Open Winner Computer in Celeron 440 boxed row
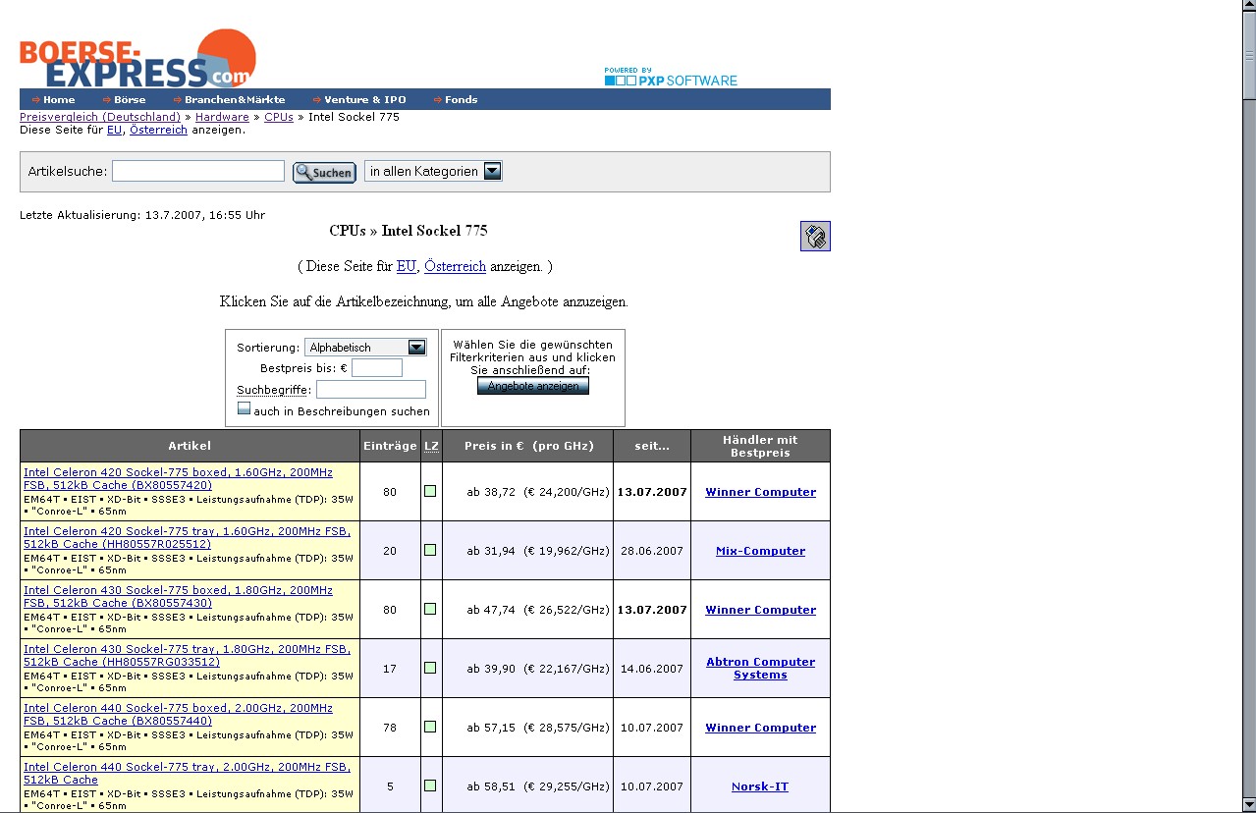 tap(760, 728)
